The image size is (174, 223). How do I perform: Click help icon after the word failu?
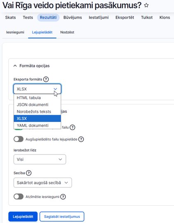72,127
